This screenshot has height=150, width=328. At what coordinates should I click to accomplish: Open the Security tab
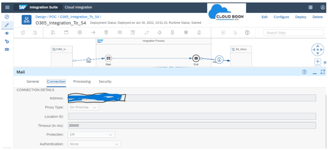(105, 81)
